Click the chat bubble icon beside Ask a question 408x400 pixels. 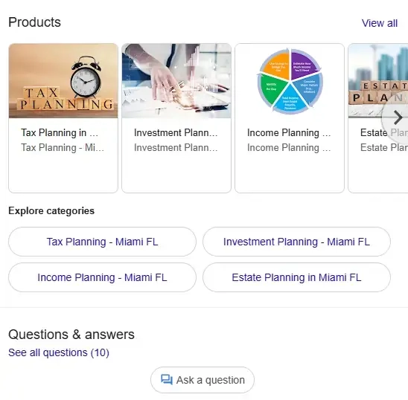[167, 380]
